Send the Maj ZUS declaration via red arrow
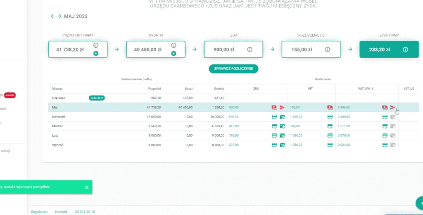The image size is (423, 215). point(283,107)
